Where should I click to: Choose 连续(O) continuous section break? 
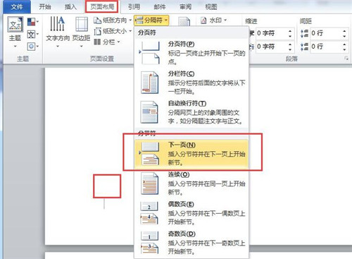[191, 183]
